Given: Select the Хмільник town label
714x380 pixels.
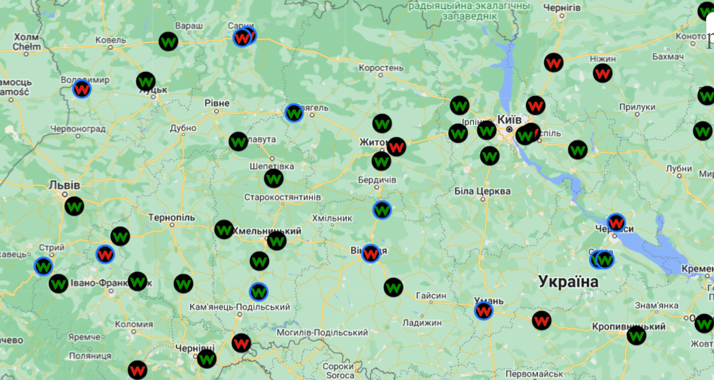Looking at the screenshot, I should [332, 219].
